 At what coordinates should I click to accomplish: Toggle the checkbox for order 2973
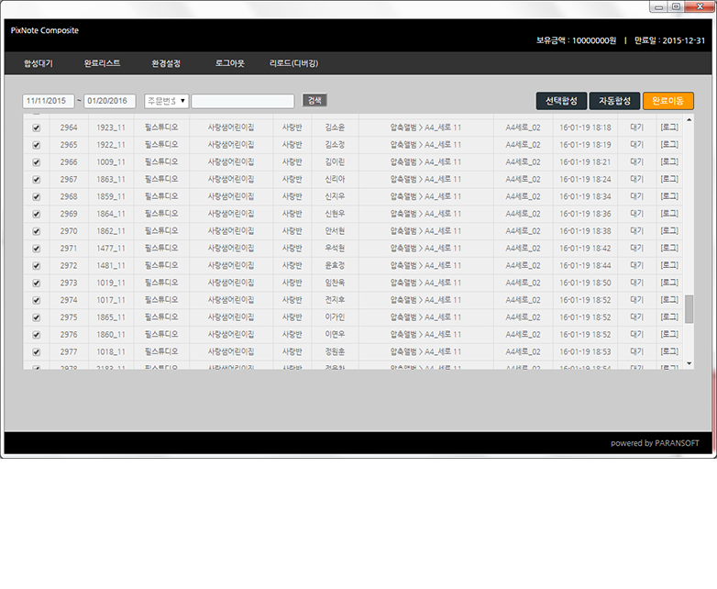(36, 283)
